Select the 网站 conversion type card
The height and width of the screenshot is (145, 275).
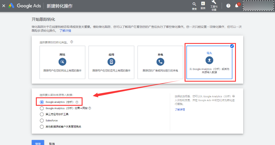[x=62, y=62]
